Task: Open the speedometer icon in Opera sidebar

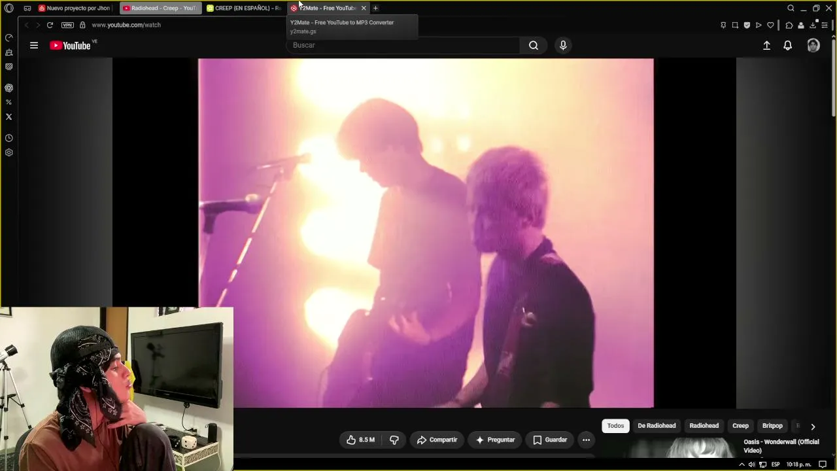Action: pos(9,38)
